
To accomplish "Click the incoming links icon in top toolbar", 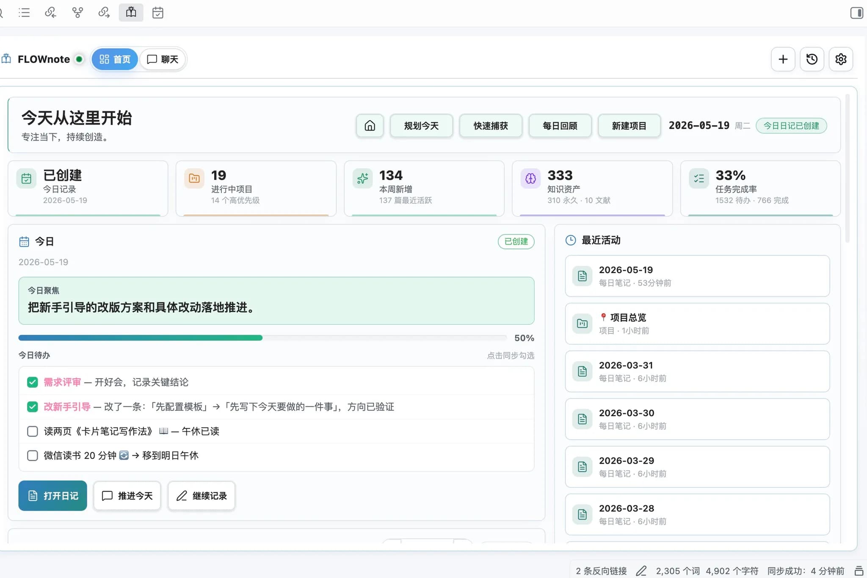I will click(x=50, y=13).
